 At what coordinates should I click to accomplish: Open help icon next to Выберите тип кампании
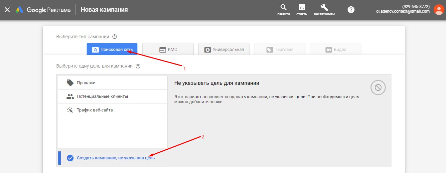pos(115,37)
